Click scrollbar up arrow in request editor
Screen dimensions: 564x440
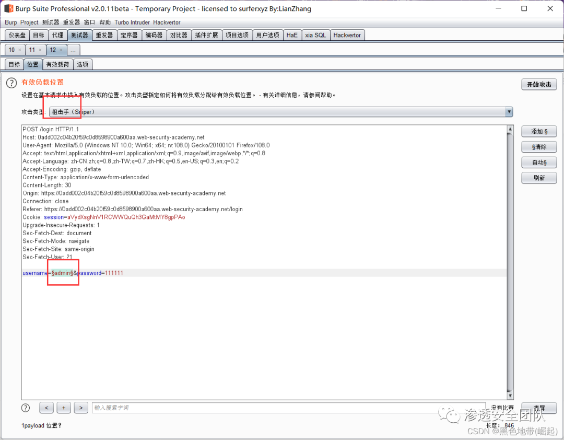click(x=510, y=129)
